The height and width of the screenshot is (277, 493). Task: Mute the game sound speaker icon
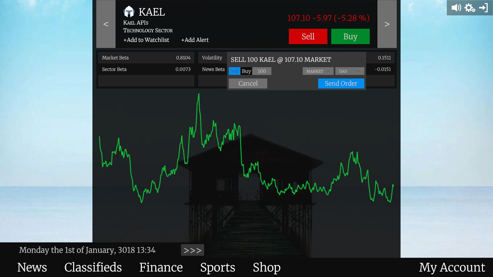click(x=456, y=8)
